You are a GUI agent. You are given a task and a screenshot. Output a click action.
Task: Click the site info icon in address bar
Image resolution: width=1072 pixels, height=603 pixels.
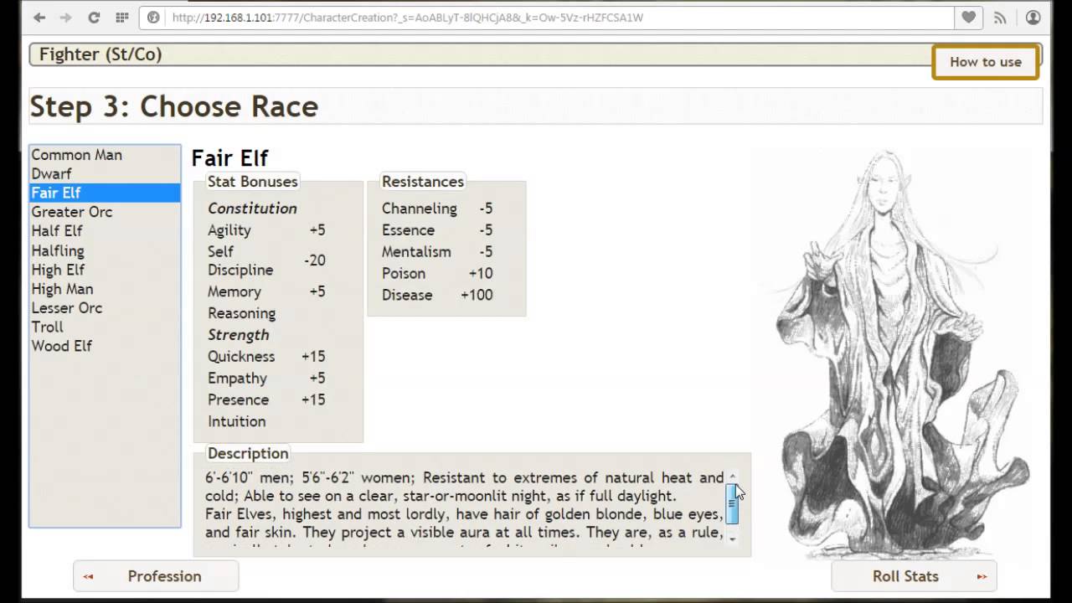point(153,17)
